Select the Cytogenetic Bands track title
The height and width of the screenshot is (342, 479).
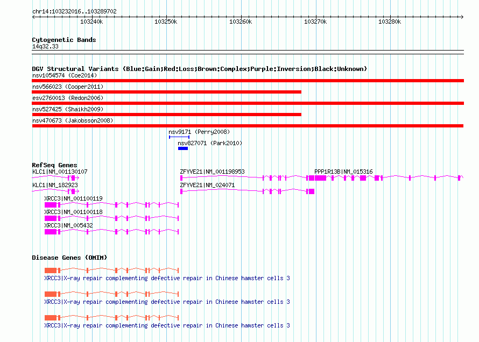click(64, 40)
